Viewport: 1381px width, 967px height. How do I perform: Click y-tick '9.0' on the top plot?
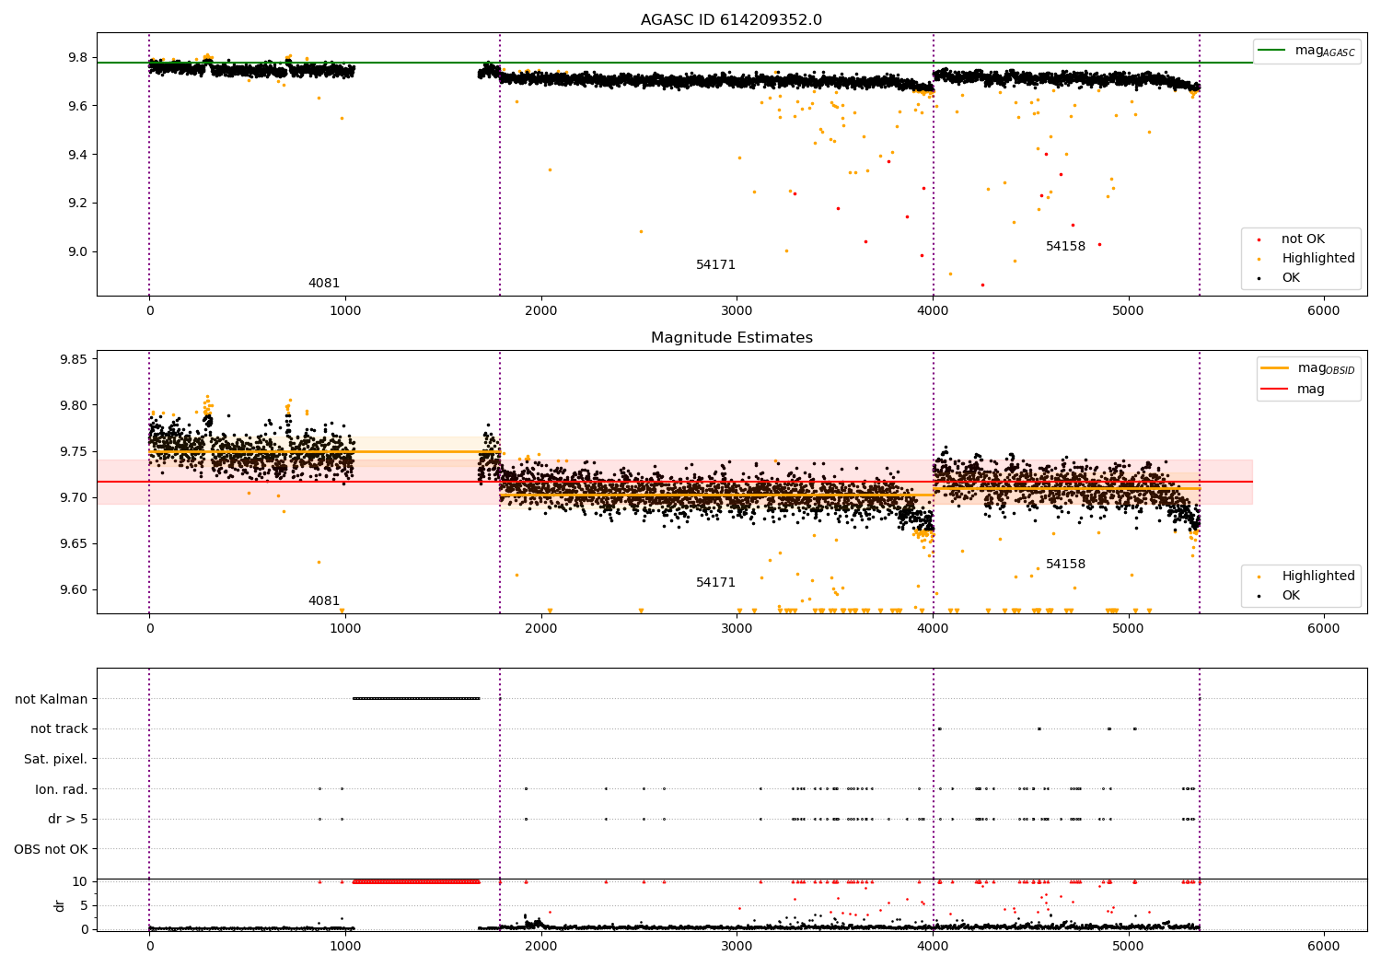77,252
